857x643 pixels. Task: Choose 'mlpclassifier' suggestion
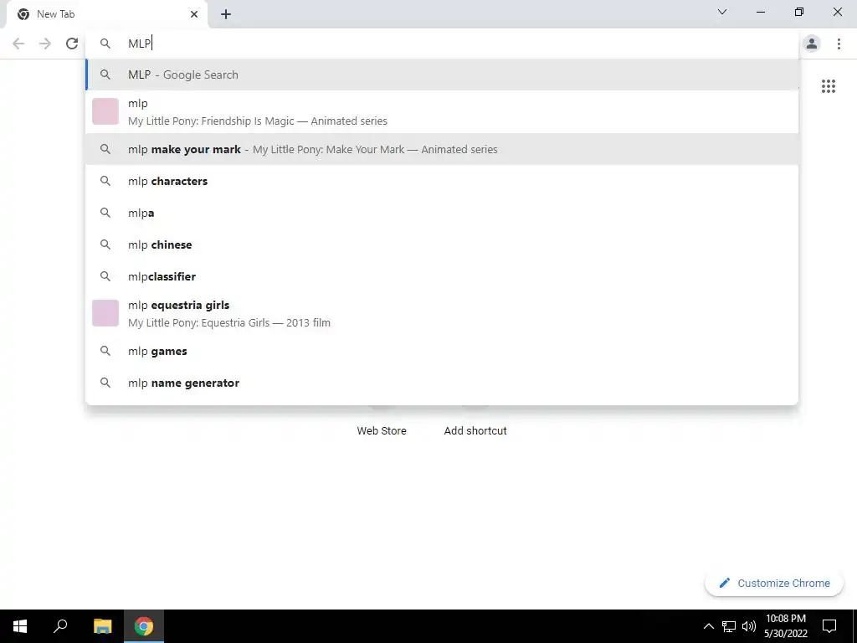(x=442, y=276)
